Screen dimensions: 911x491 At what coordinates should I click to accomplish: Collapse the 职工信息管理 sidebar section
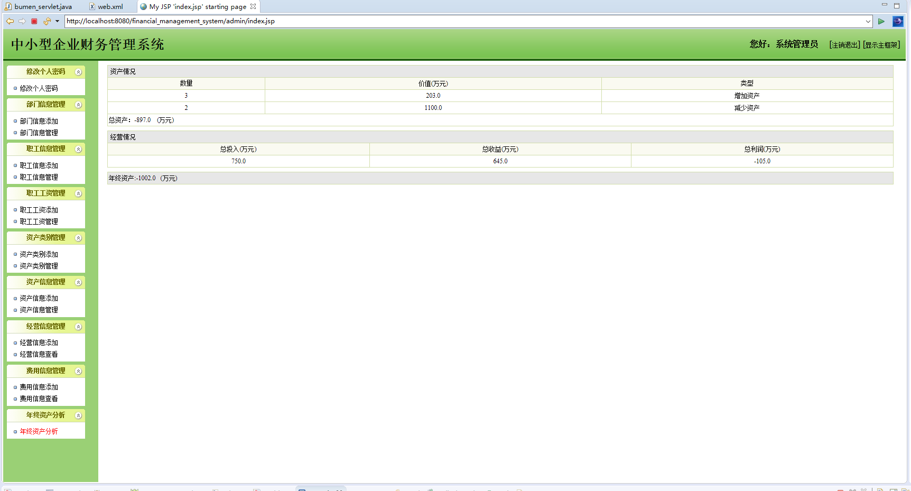[78, 149]
